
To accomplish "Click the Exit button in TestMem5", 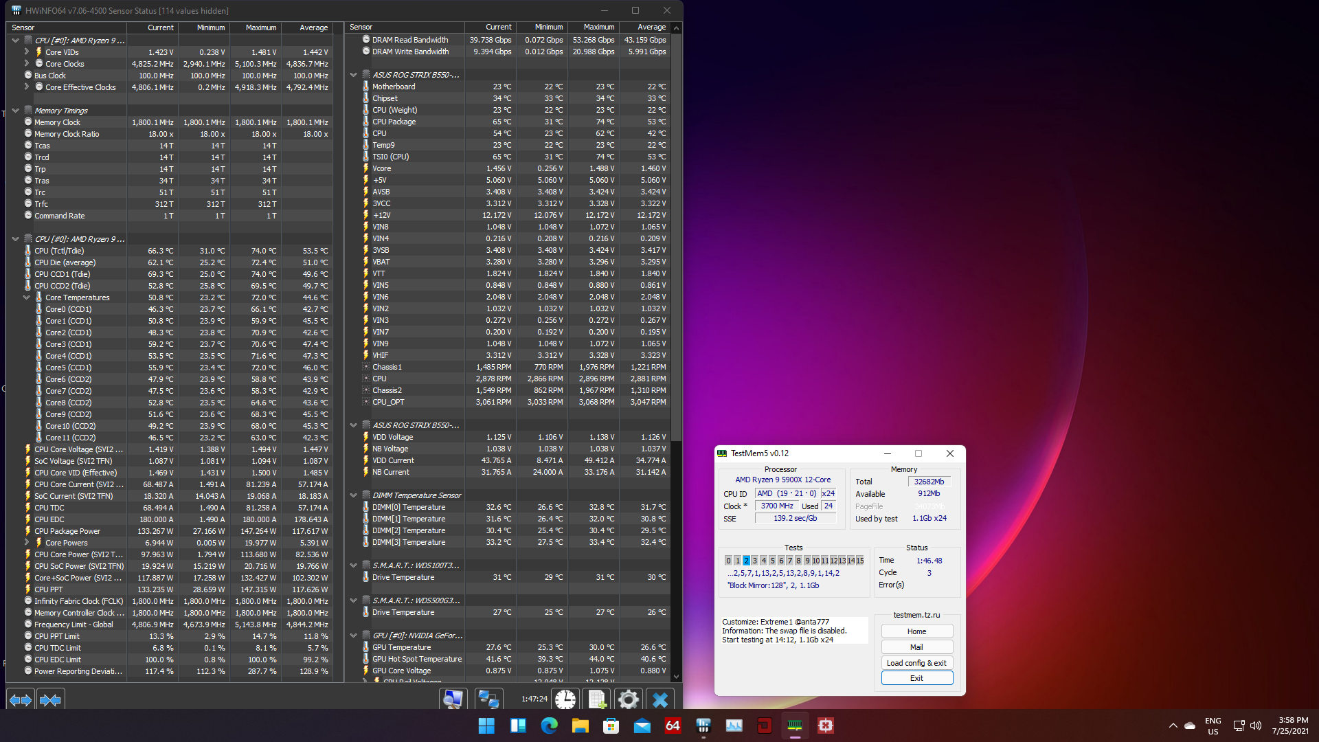I will tap(916, 678).
